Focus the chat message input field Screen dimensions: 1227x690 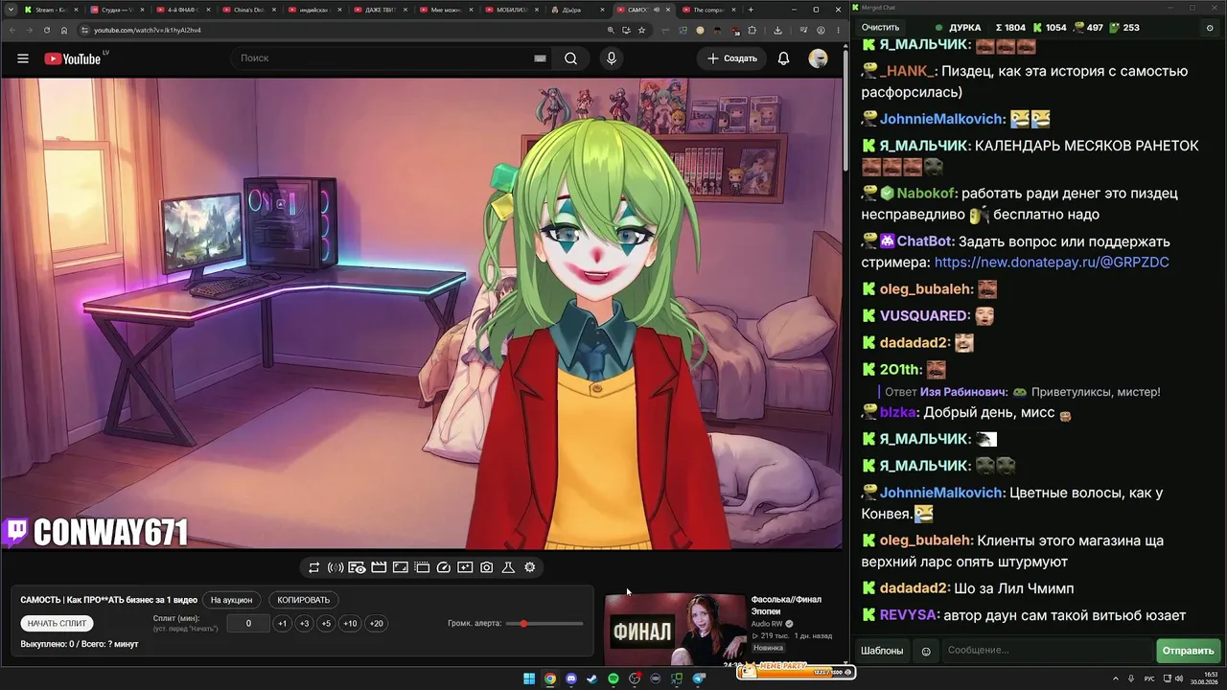[1048, 651]
